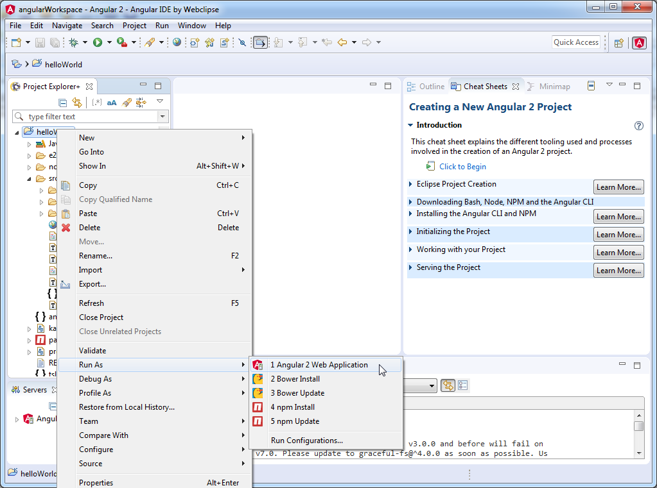Toggle the case sensitive aA filter button
657x488 pixels.
tap(112, 103)
